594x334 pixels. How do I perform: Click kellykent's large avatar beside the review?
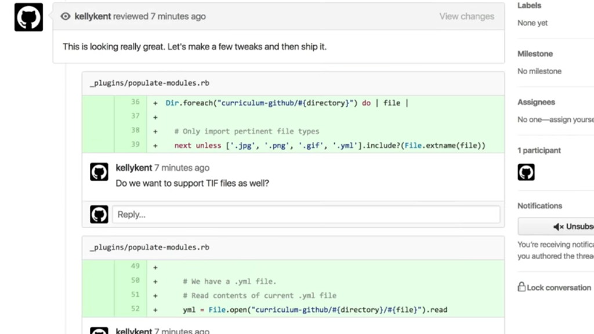point(28,17)
